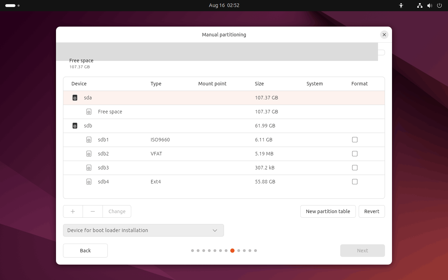Click the network status icon
Viewport: 448px width, 280px height.
pos(420,6)
